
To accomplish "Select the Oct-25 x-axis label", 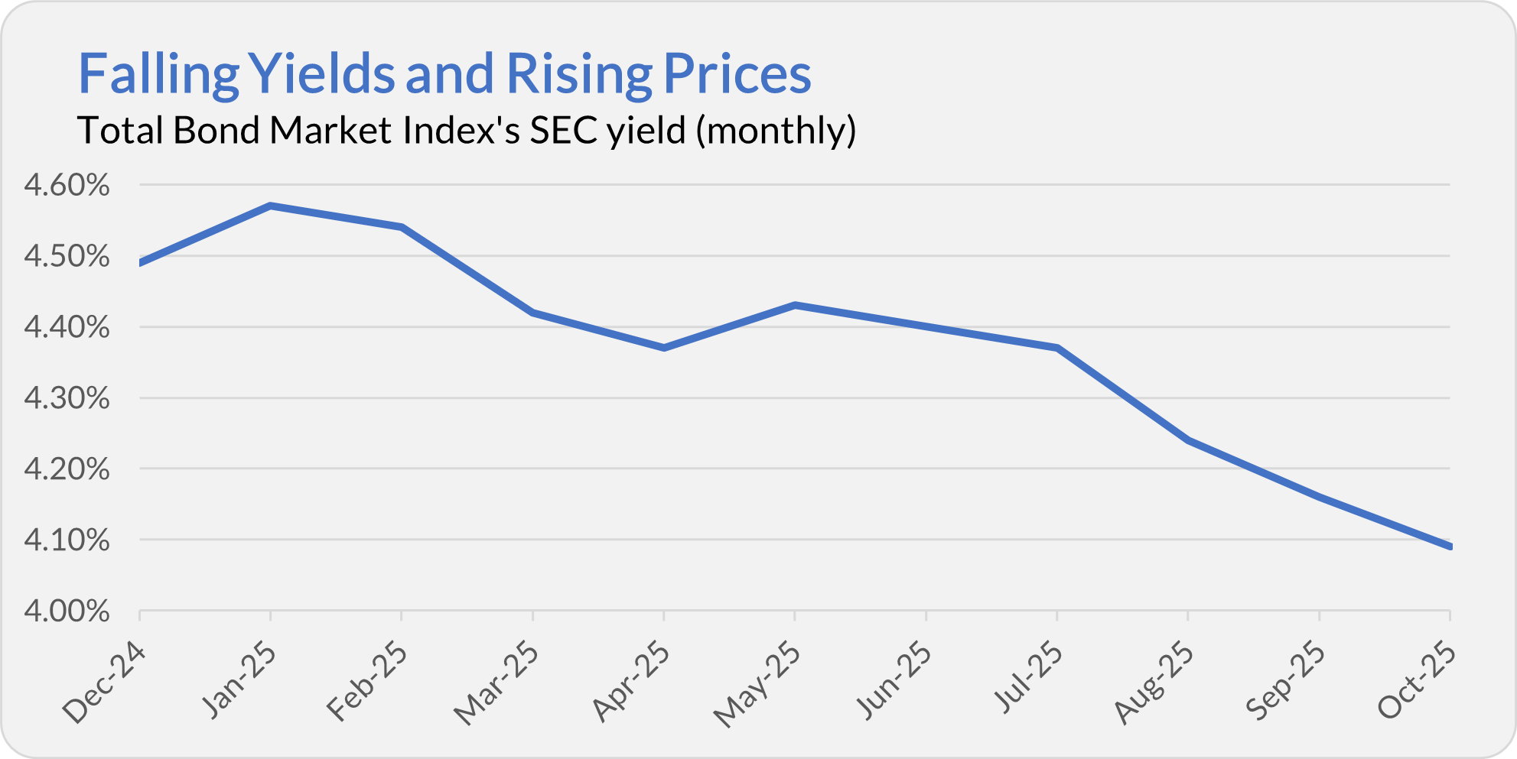I will click(1416, 680).
